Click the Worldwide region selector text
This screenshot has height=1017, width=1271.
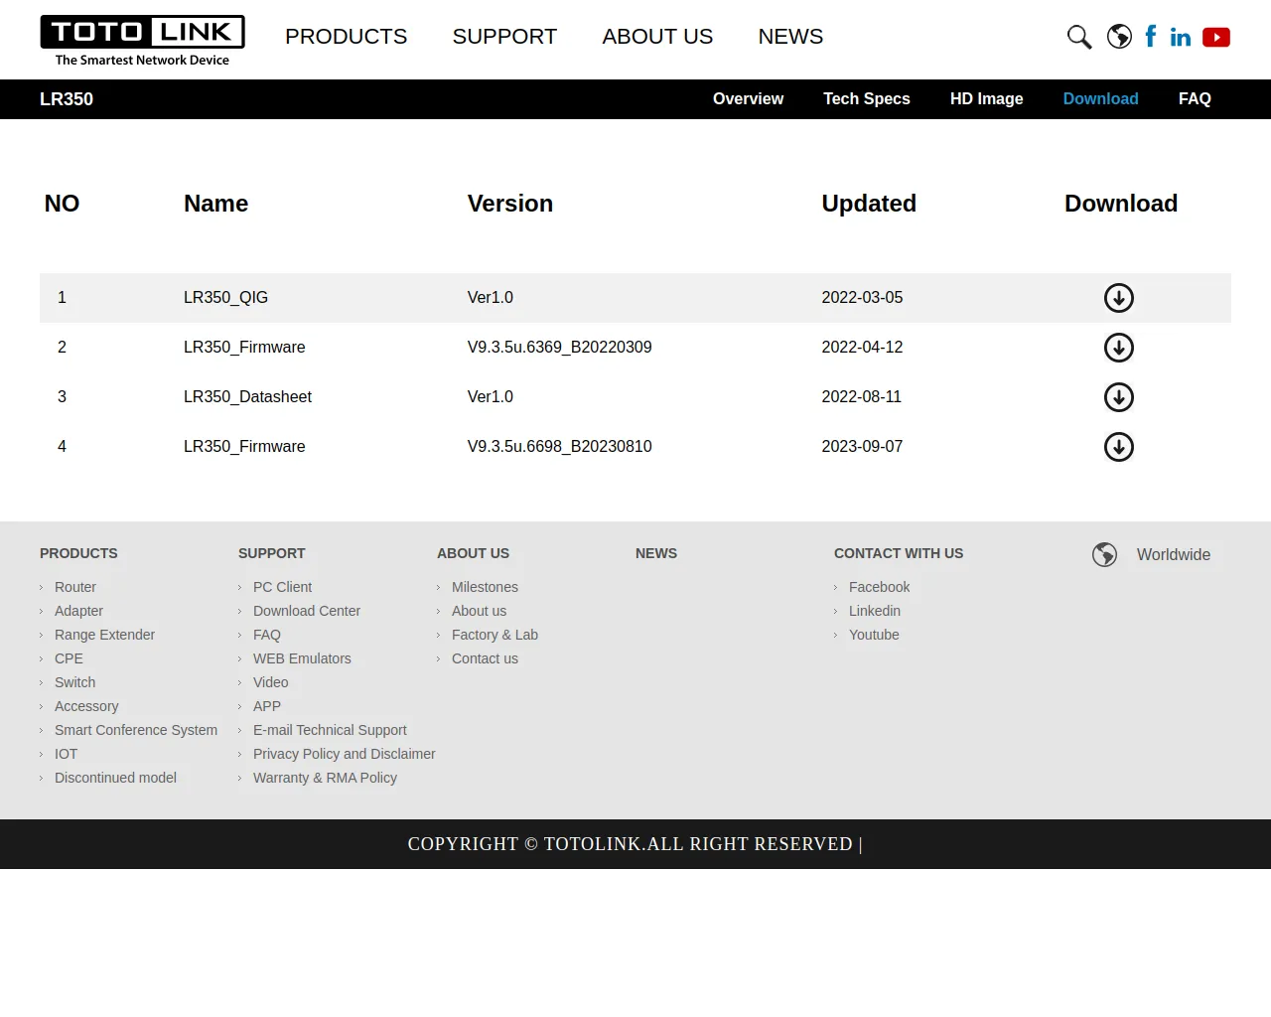pos(1174,555)
